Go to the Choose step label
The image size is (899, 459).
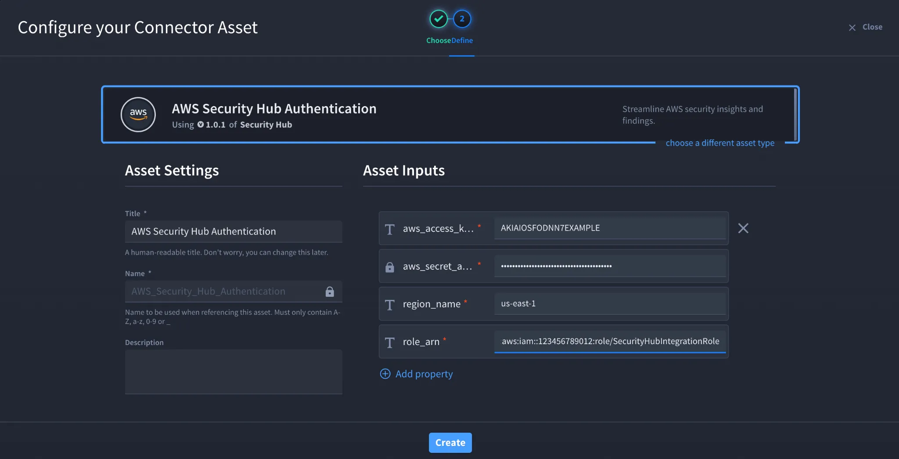439,40
